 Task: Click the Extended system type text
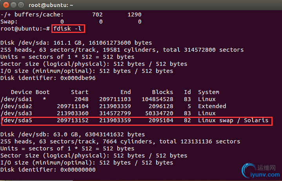pos(212,106)
